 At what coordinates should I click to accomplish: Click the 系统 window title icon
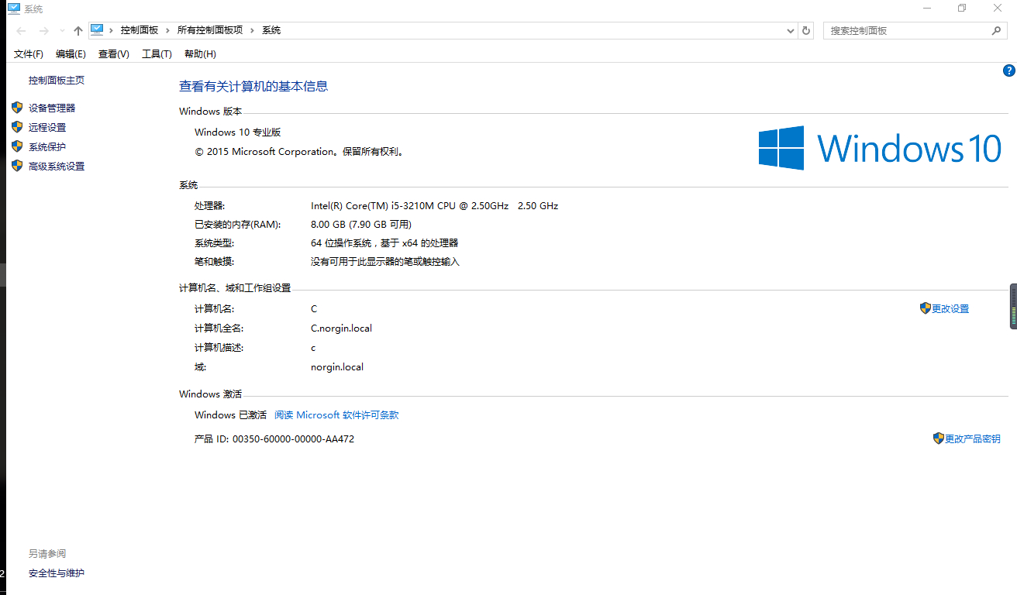(13, 9)
